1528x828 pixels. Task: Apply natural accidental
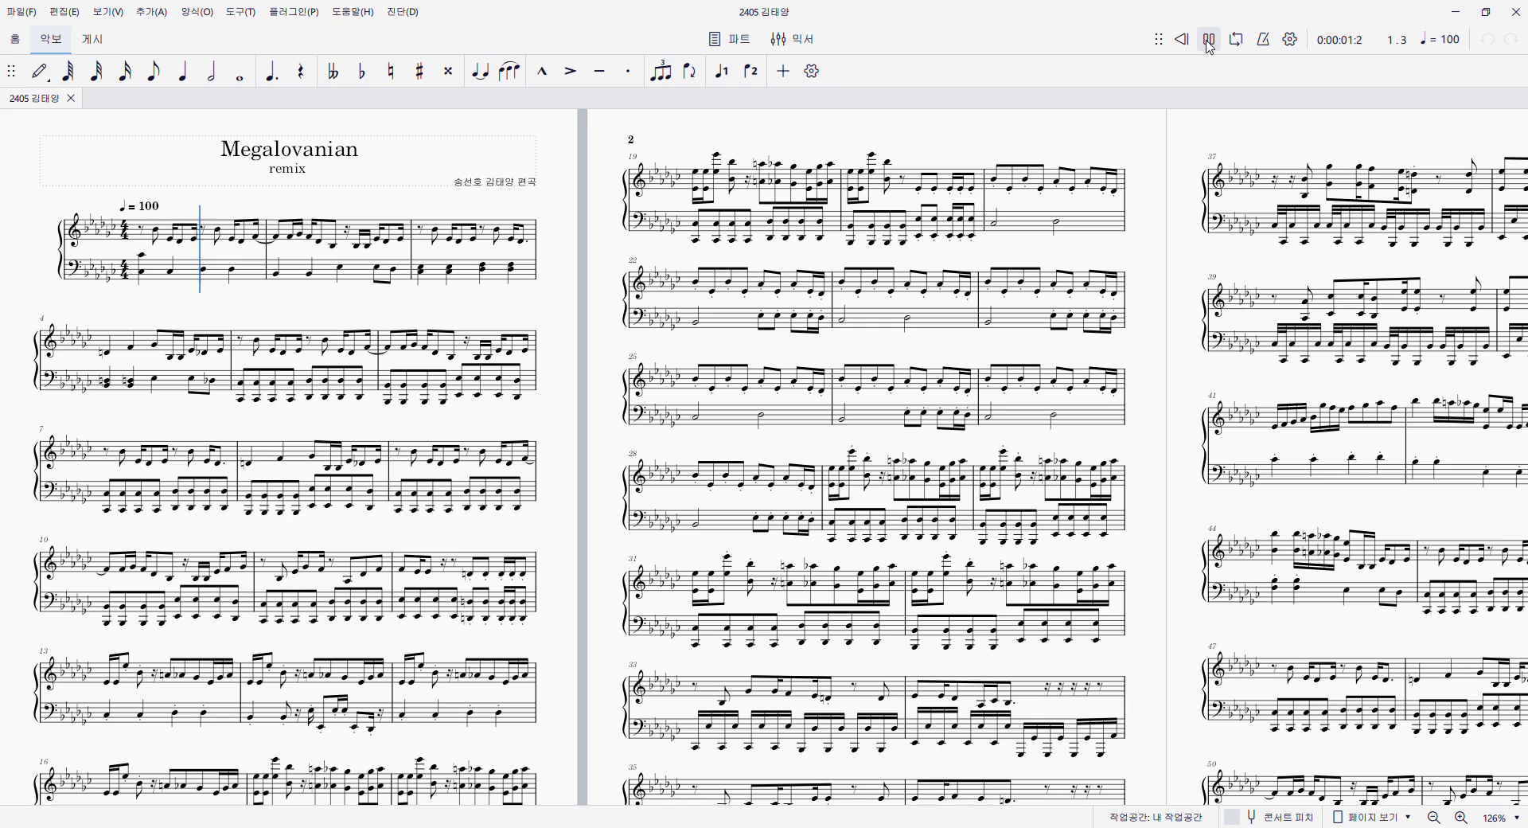[x=390, y=71]
